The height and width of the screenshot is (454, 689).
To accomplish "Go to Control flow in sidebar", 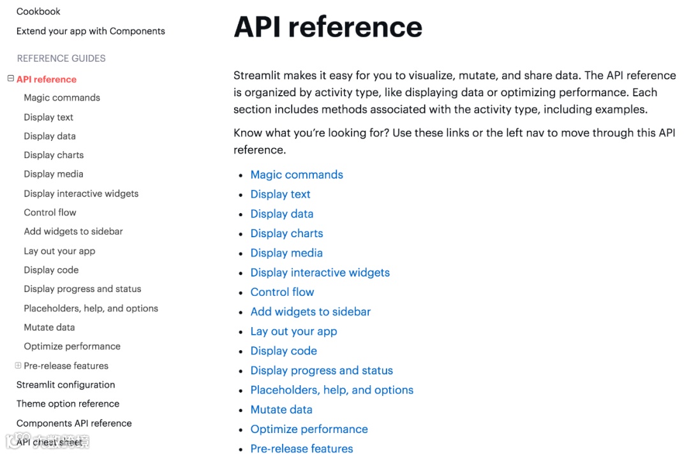I will 50,212.
